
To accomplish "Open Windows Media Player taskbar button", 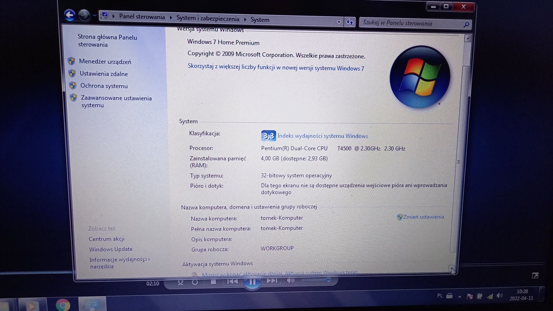I will 32,305.
